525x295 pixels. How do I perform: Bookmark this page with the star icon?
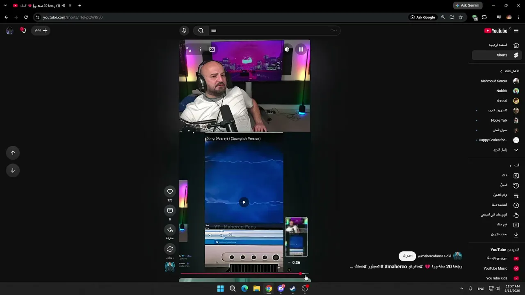(461, 17)
